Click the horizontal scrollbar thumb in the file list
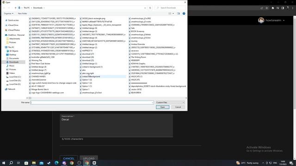 tap(30, 98)
